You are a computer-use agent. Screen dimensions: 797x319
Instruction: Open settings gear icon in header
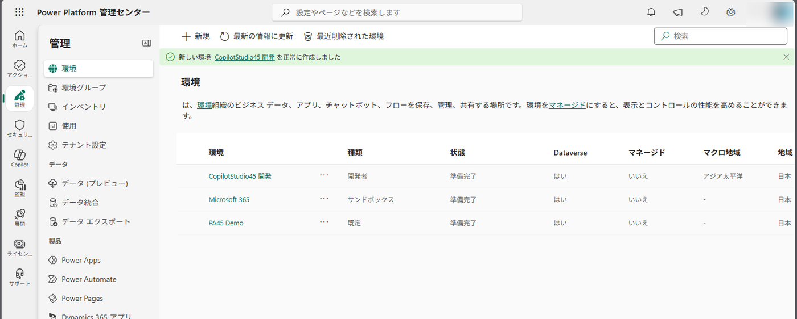tap(731, 12)
